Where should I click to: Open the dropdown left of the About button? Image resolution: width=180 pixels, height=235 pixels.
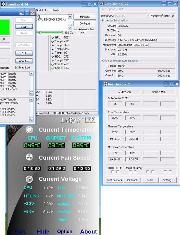8,61
